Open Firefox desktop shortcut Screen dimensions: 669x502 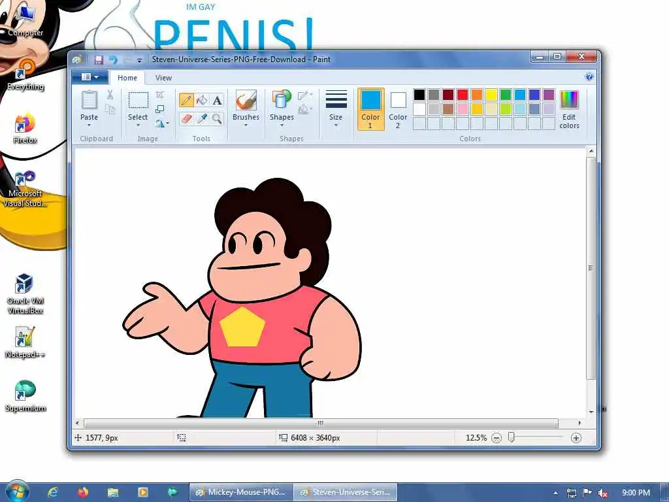(25, 129)
